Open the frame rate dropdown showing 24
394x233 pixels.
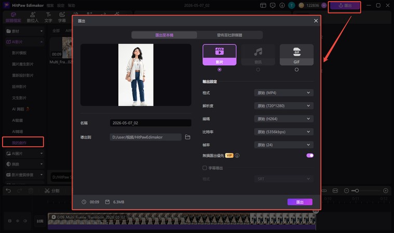point(283,145)
